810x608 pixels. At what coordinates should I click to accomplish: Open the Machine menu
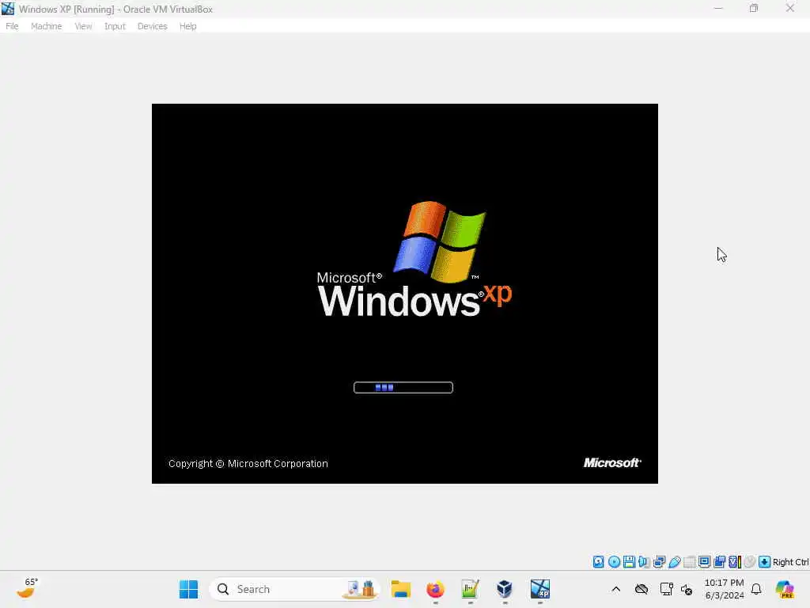click(x=46, y=26)
